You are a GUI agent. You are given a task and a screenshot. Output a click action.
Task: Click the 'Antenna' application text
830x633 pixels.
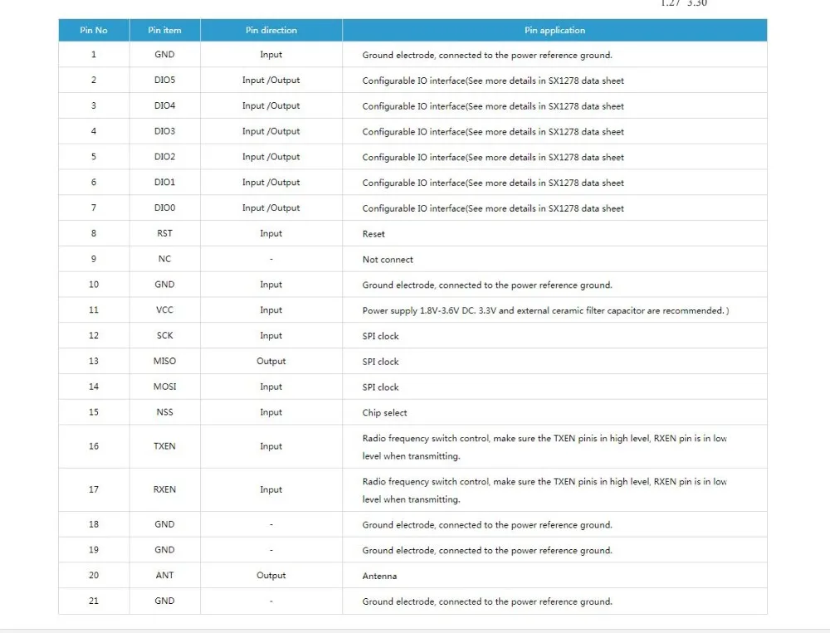coord(379,576)
